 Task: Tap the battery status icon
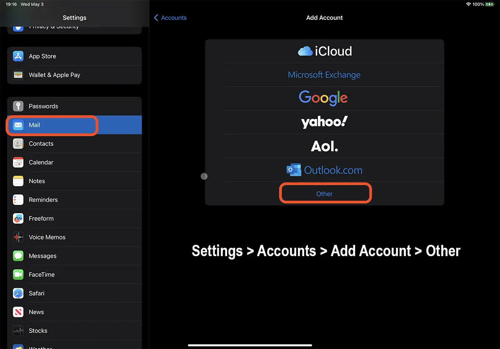(490, 4)
